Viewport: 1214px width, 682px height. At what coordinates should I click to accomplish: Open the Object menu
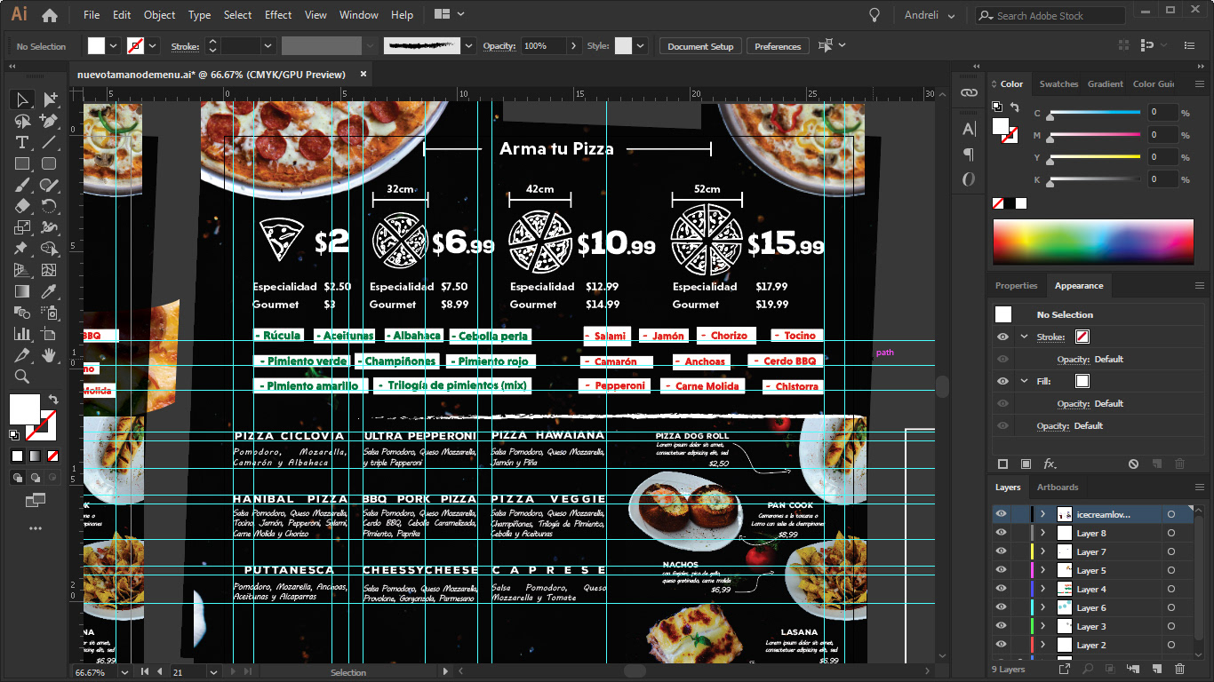point(160,15)
